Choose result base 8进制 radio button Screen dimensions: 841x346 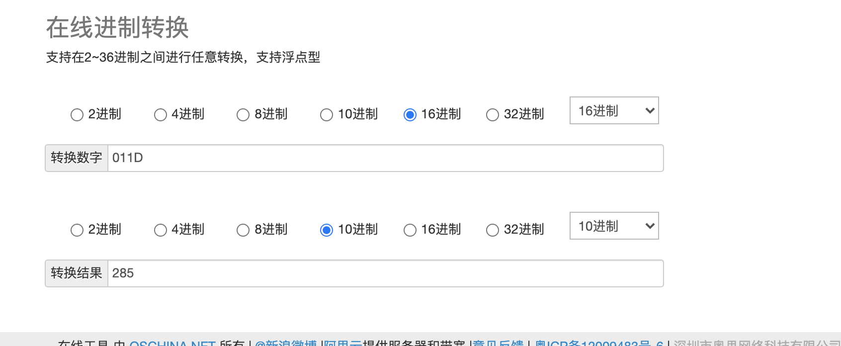(x=243, y=230)
